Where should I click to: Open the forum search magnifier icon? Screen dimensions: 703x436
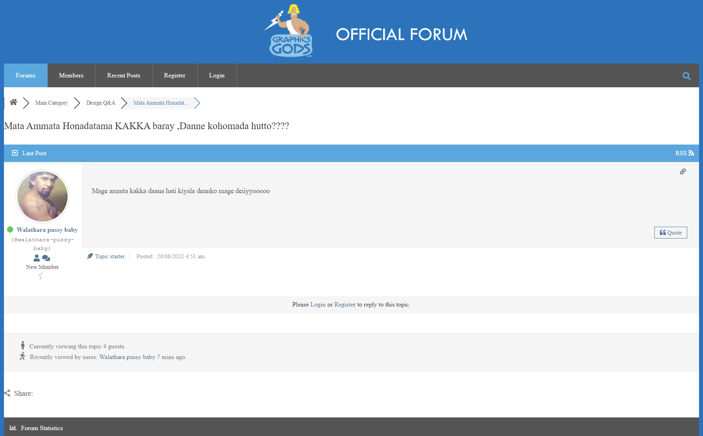point(686,76)
